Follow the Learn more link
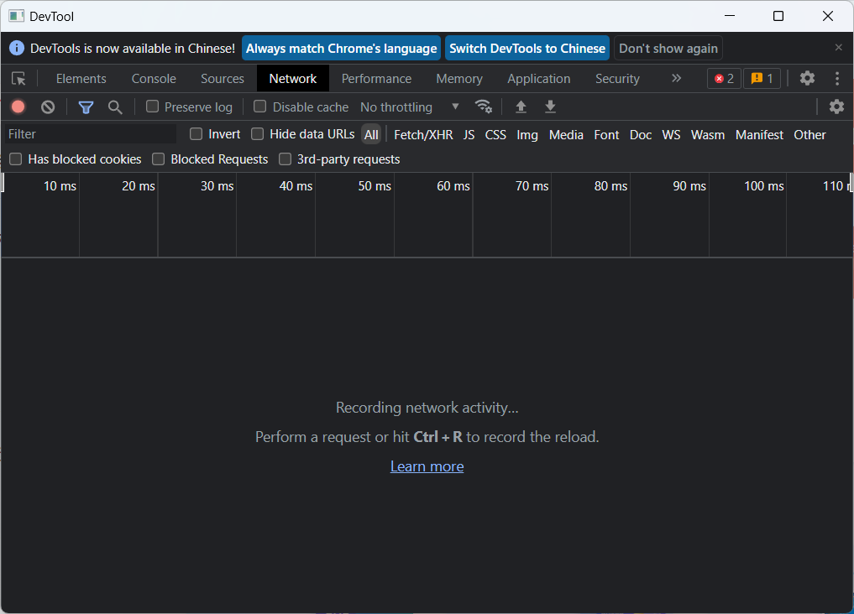 (427, 466)
